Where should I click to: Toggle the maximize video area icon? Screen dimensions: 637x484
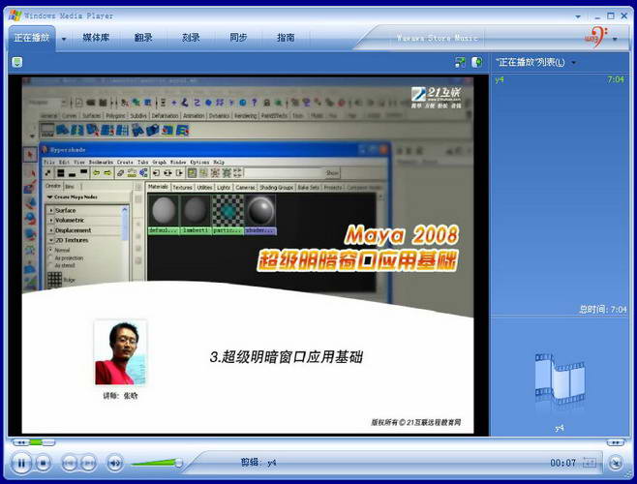[477, 62]
